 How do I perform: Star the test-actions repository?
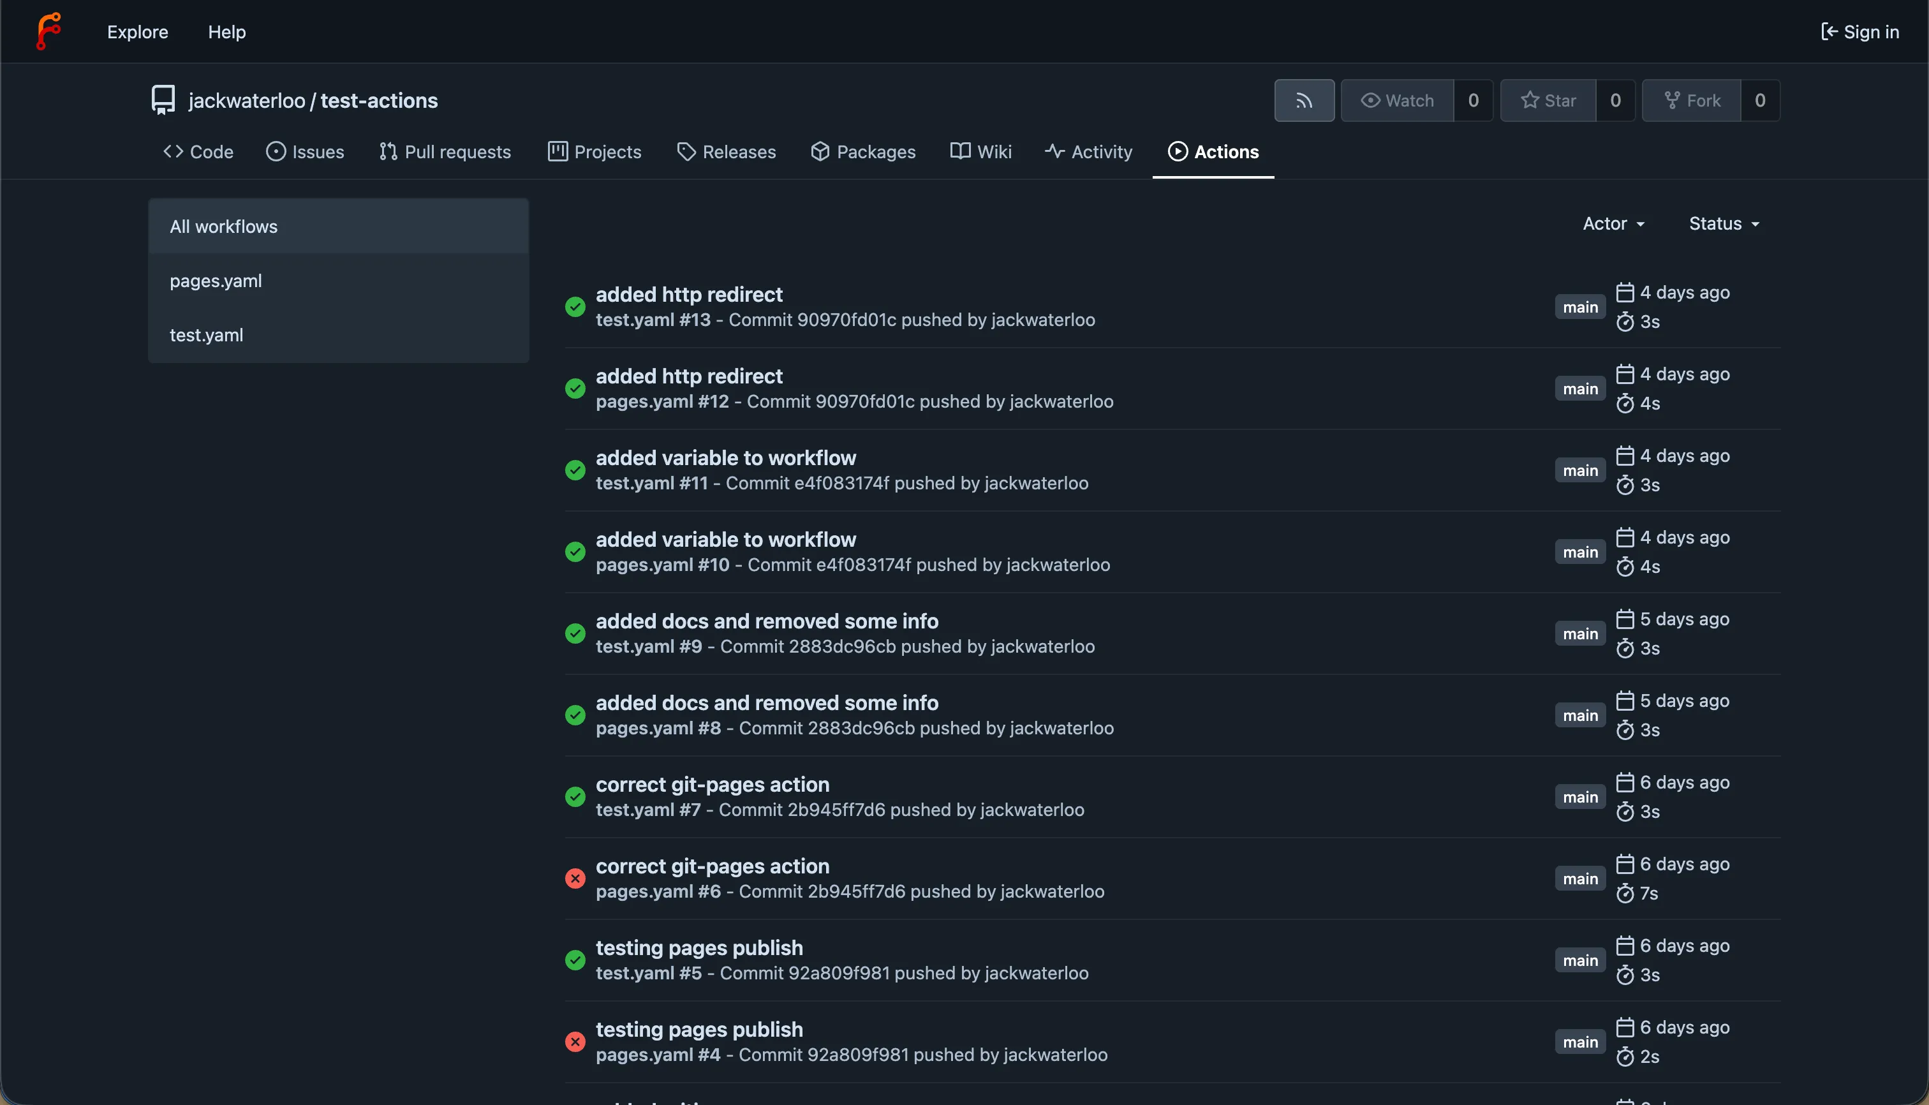point(1548,100)
